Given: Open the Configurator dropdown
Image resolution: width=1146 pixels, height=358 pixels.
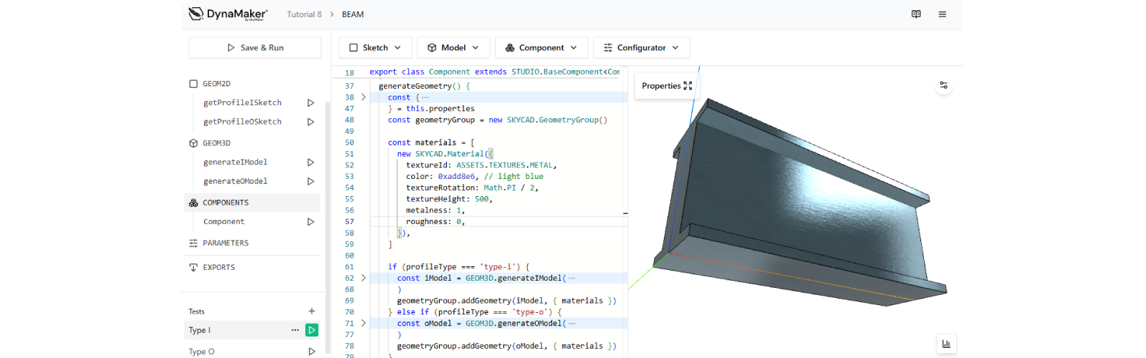Looking at the screenshot, I should (641, 48).
